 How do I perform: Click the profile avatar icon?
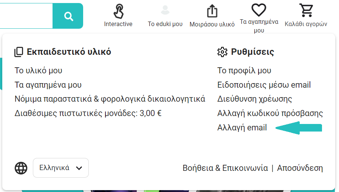coord(165,10)
